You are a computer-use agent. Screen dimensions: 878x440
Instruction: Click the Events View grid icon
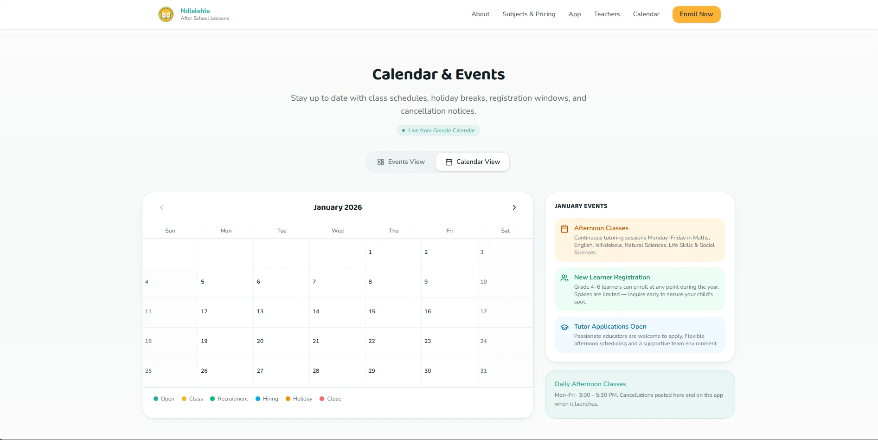(x=381, y=162)
